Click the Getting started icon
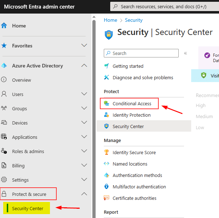Viewport: 219px width, 218px height. tap(106, 66)
